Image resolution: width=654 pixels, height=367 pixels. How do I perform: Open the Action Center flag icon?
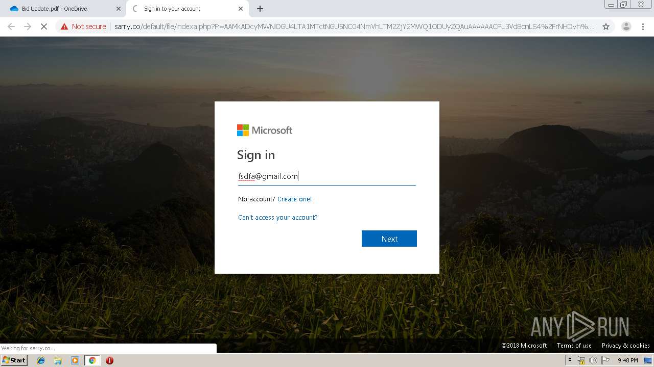tap(605, 360)
